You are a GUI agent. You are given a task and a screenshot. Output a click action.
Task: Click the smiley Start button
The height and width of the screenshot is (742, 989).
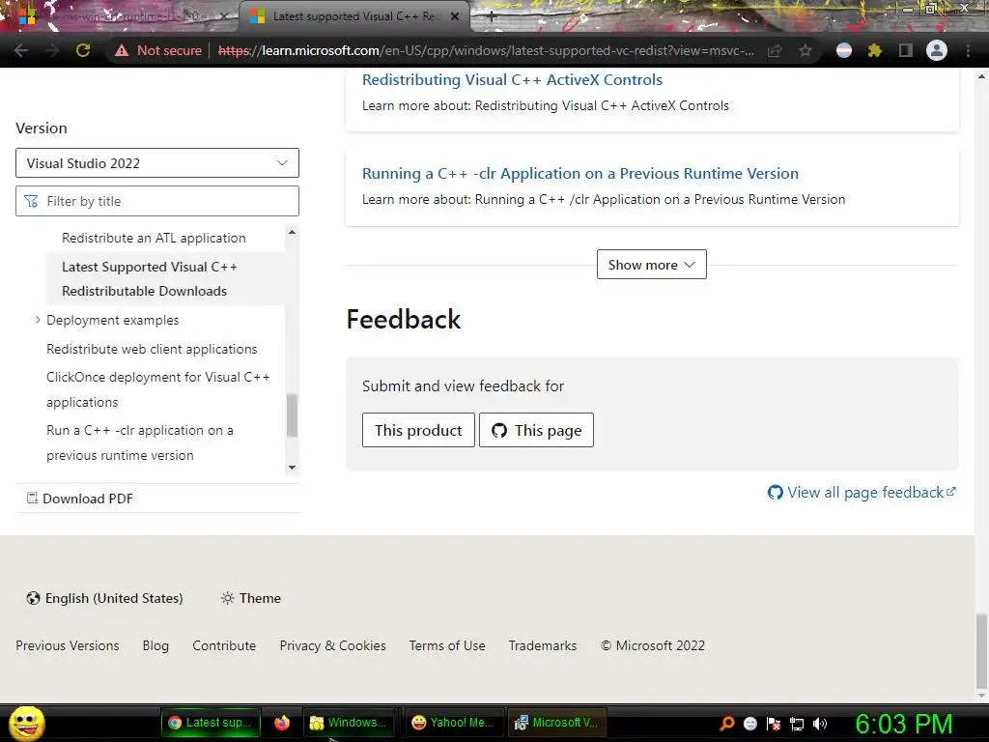click(26, 723)
